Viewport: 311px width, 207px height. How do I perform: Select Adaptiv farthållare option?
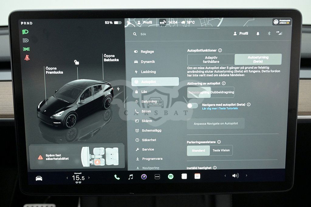tap(211, 60)
